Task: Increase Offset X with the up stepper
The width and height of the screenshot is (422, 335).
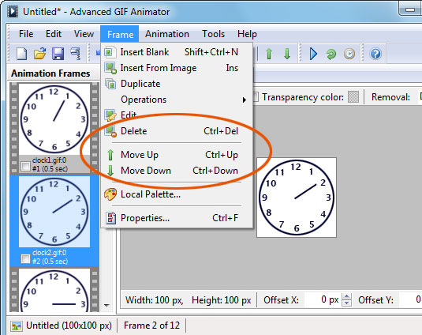Action: pos(346,297)
